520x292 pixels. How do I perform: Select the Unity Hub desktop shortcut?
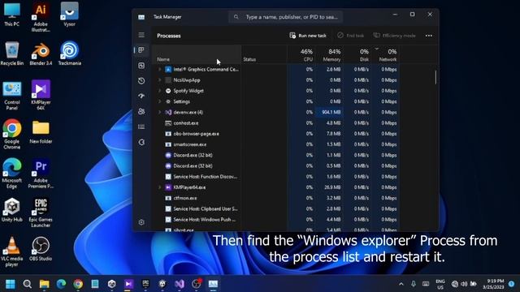pos(12,210)
